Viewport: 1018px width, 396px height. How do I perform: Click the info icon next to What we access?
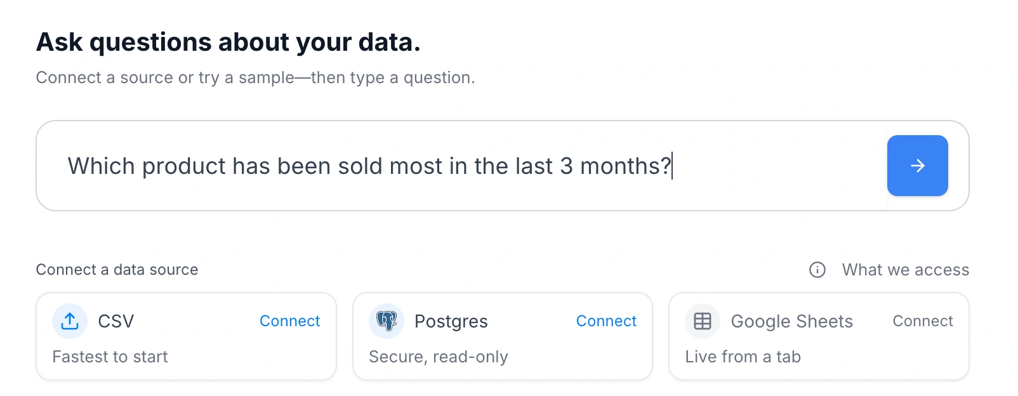[x=817, y=270]
